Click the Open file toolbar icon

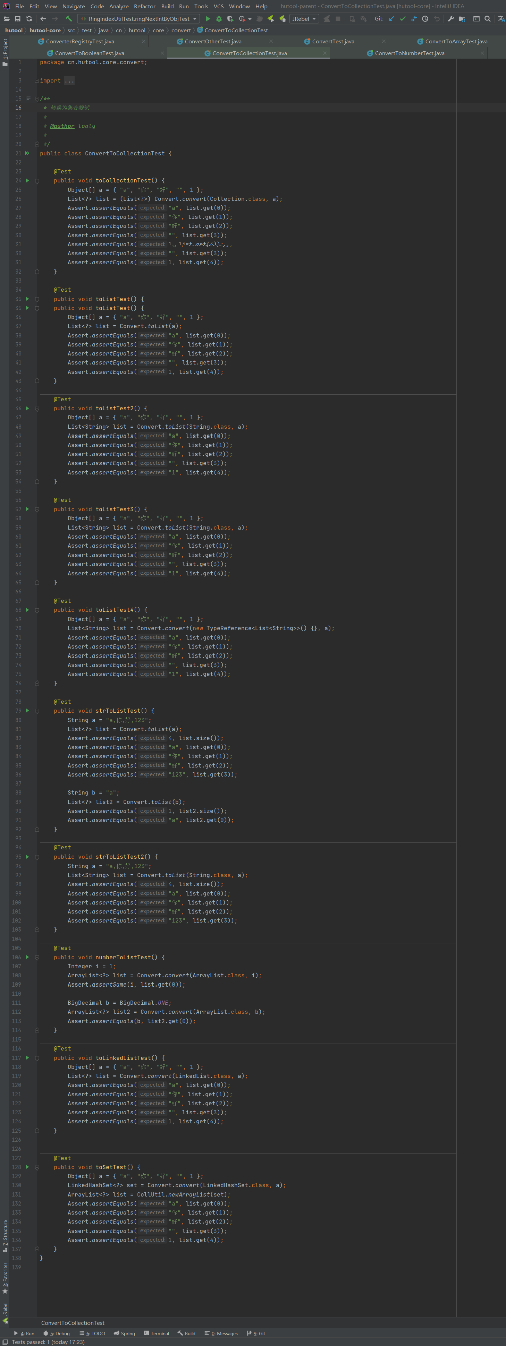[6, 19]
